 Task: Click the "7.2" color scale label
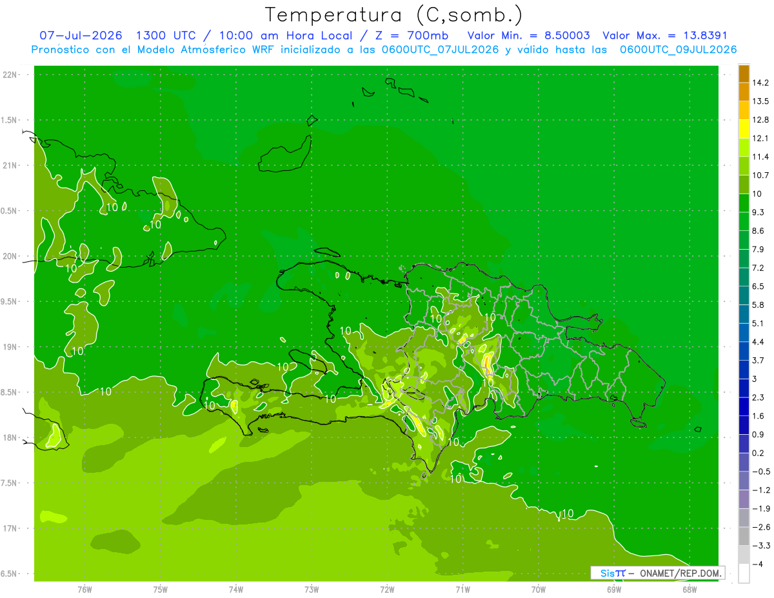(759, 268)
